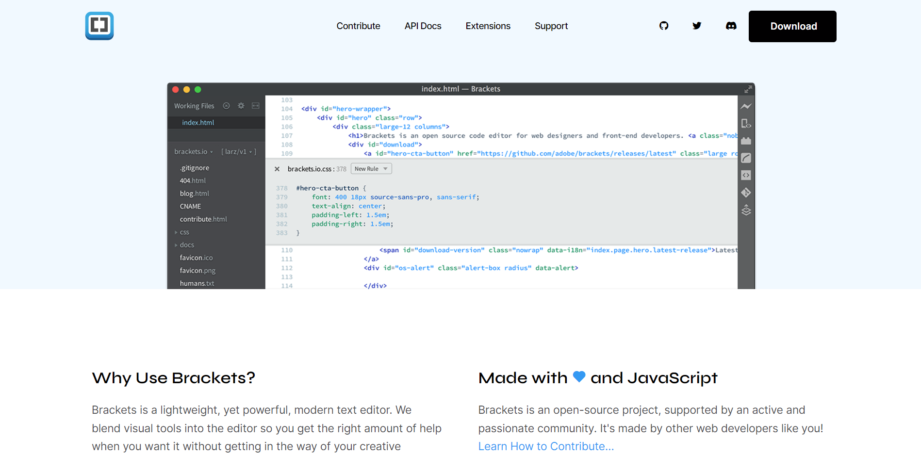Click the split view icon beside Working Files

[x=255, y=106]
